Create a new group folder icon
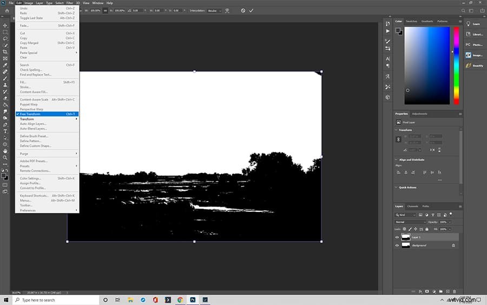 coord(440,291)
